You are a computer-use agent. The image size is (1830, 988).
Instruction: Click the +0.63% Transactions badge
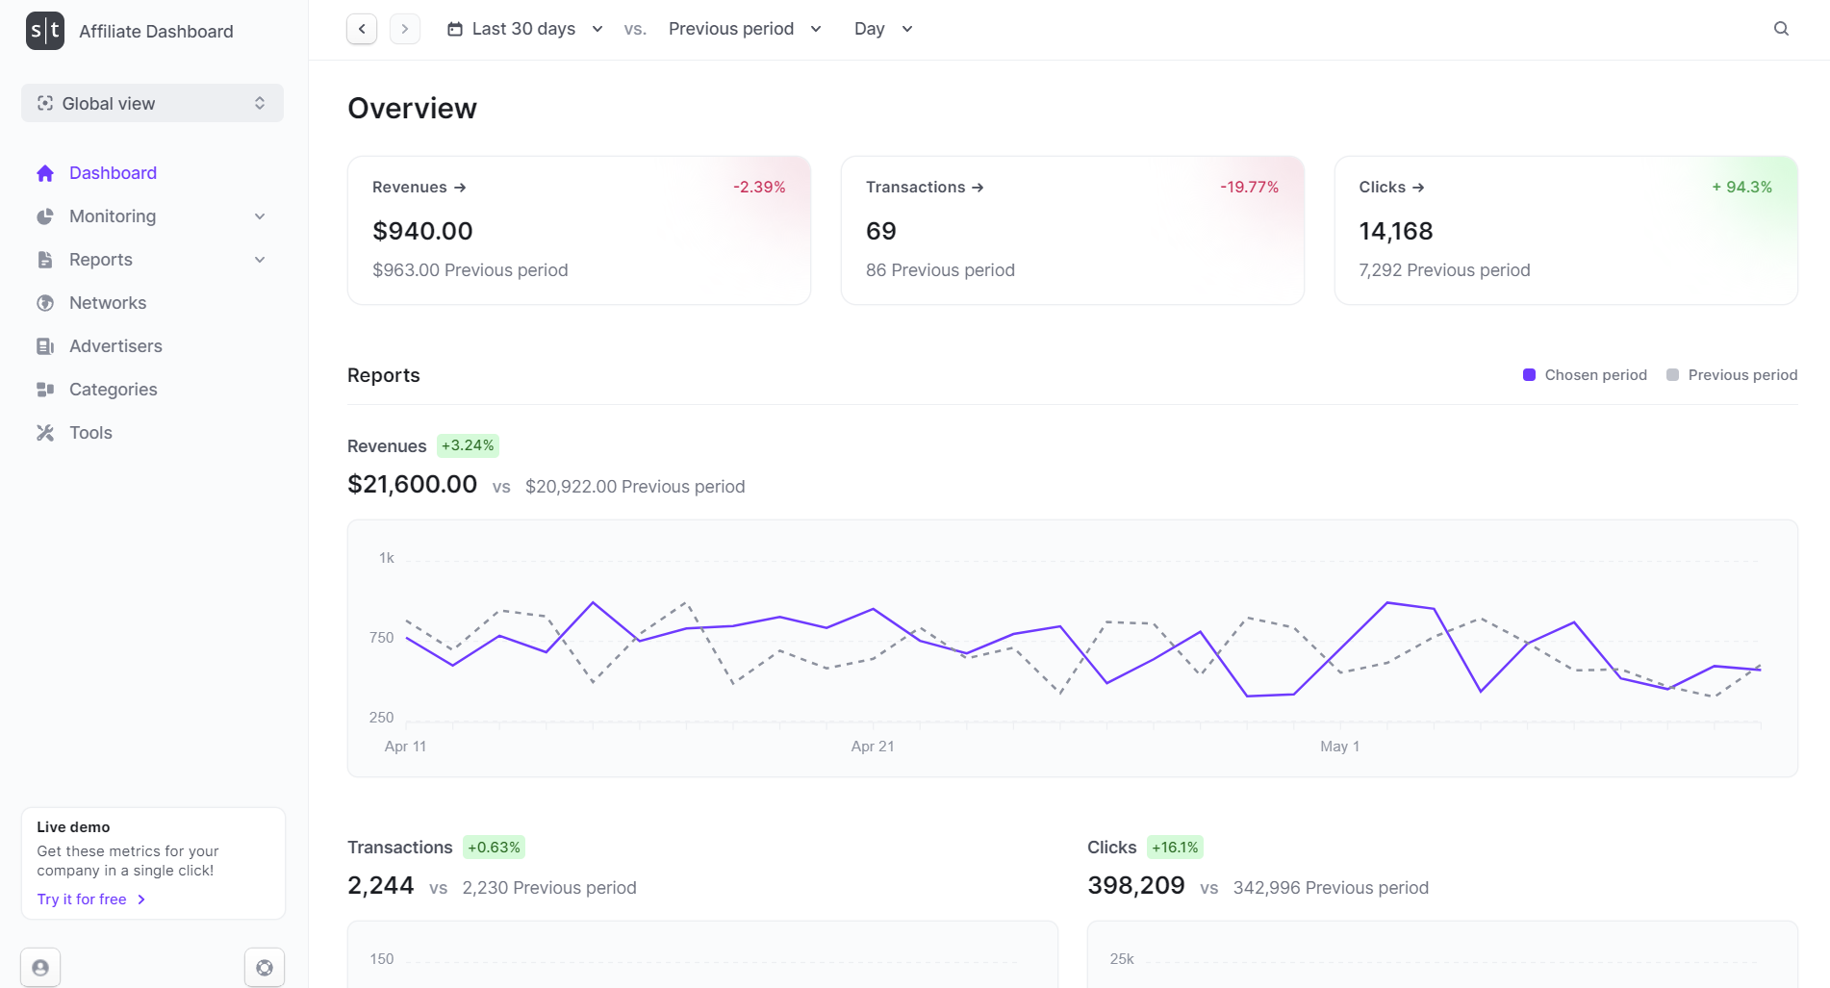click(x=494, y=848)
